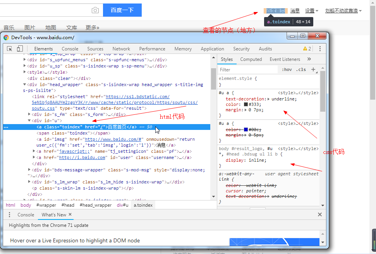
Task: Click the 地图 navigation link
Action: click(x=51, y=28)
